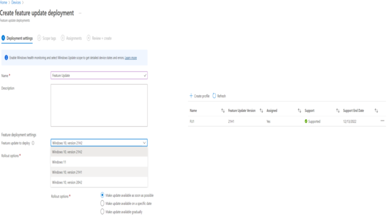Open the Deployment settings tab
This screenshot has width=390, height=219.
(17, 38)
